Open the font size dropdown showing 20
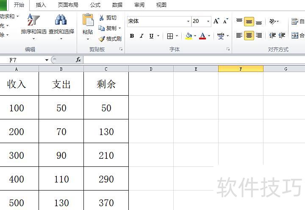305x210 pixels. (x=208, y=21)
